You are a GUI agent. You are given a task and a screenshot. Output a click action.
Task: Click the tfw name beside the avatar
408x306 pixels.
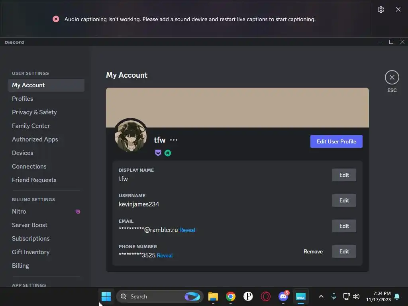point(159,140)
